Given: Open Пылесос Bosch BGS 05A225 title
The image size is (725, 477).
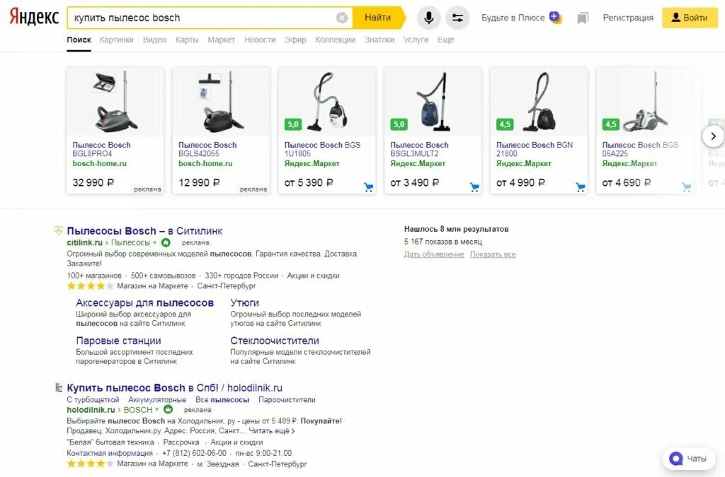Looking at the screenshot, I should [x=640, y=149].
